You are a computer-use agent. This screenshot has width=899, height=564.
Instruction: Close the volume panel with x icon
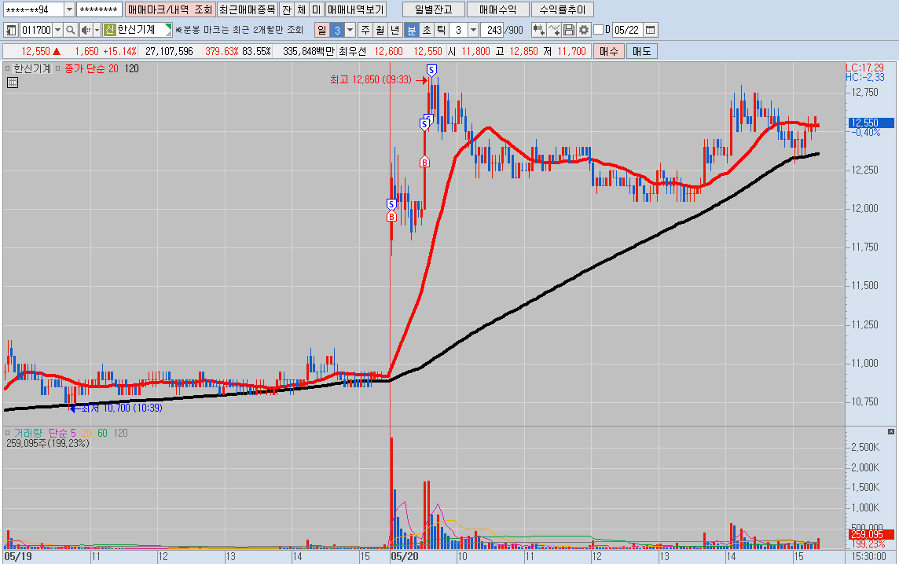891,431
